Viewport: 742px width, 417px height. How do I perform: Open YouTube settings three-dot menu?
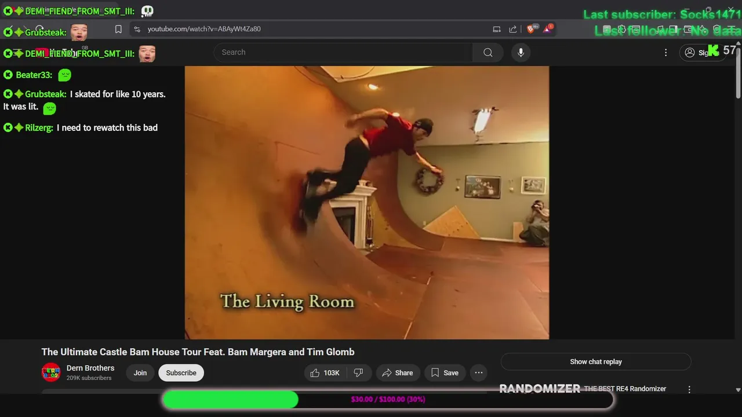click(x=665, y=53)
